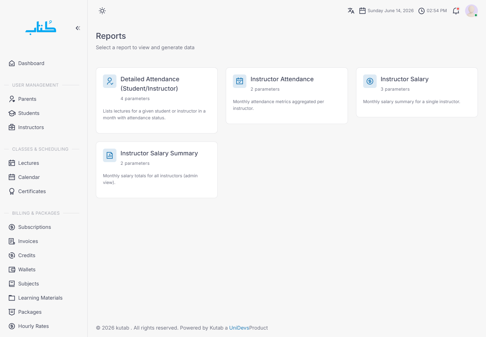Click the Calendar sidebar icon
The width and height of the screenshot is (486, 337).
12,177
